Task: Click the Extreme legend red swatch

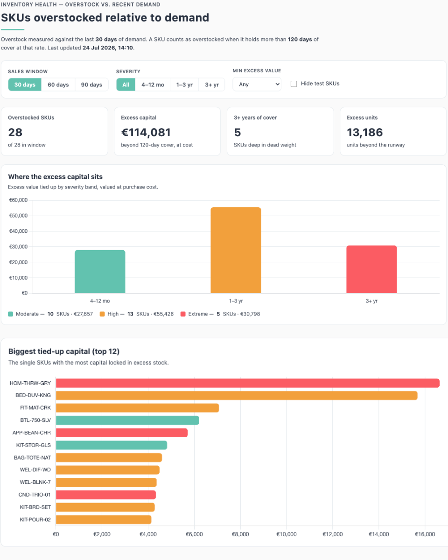Action: (183, 314)
